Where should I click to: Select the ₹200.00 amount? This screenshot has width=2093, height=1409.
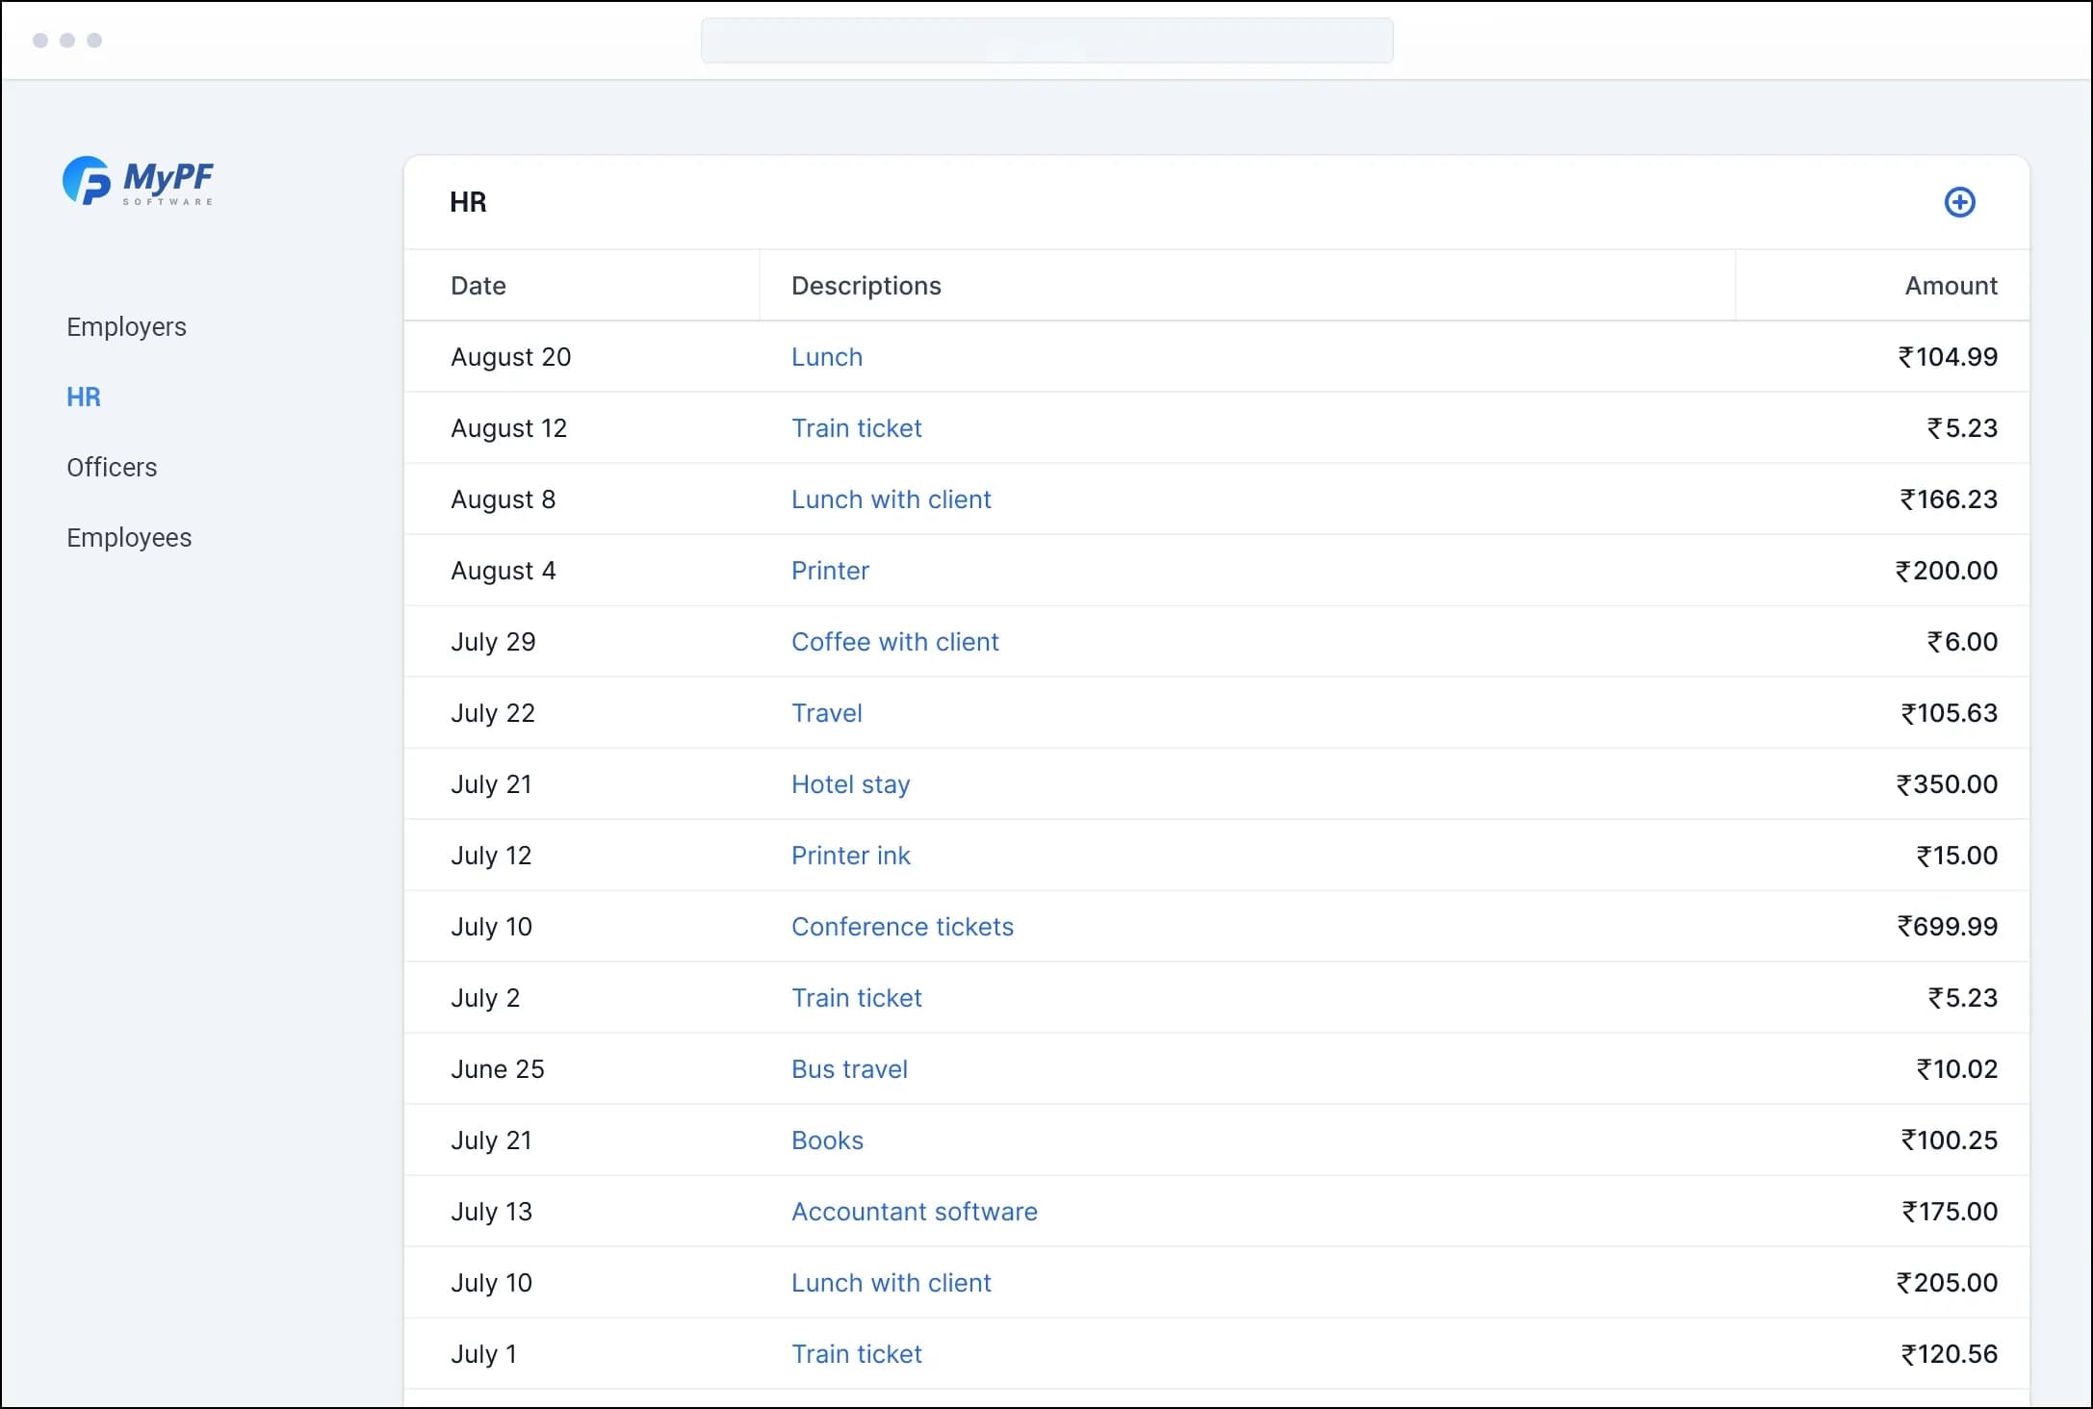click(x=1947, y=571)
